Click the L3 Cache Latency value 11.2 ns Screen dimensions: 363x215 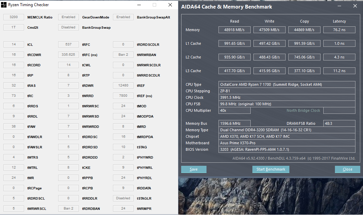click(339, 71)
